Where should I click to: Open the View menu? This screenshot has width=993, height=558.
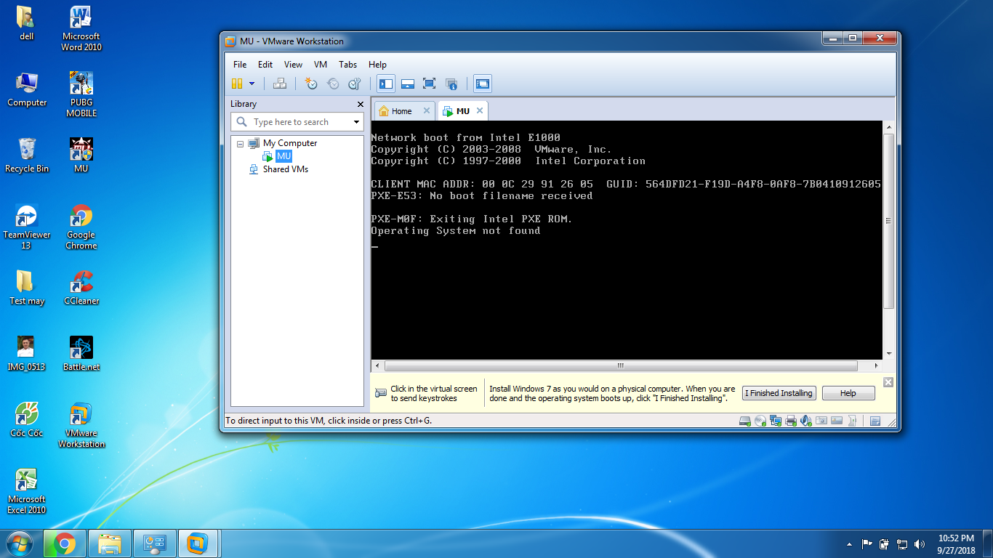click(x=293, y=65)
